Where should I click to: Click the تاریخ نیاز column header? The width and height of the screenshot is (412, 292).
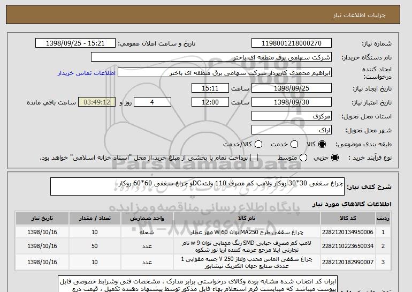pos(42,219)
